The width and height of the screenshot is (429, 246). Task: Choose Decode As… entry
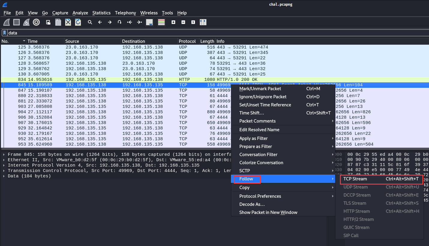pos(283,204)
